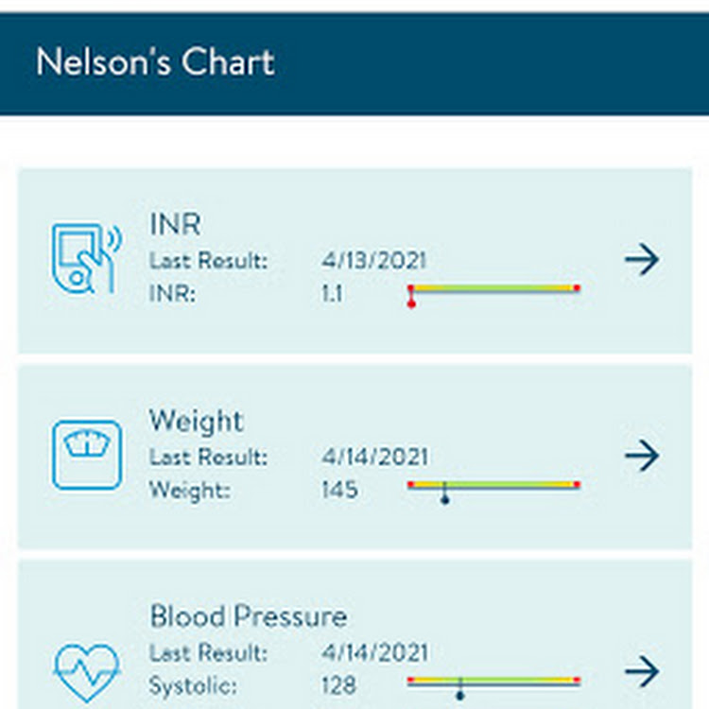Open Weight details with the arrow
The height and width of the screenshot is (709, 709).
pos(642,456)
